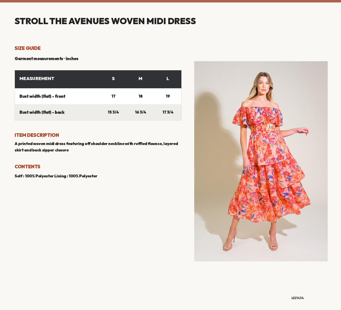Click the back bust value 15 3/4
Image resolution: width=341 pixels, height=310 pixels.
[113, 112]
